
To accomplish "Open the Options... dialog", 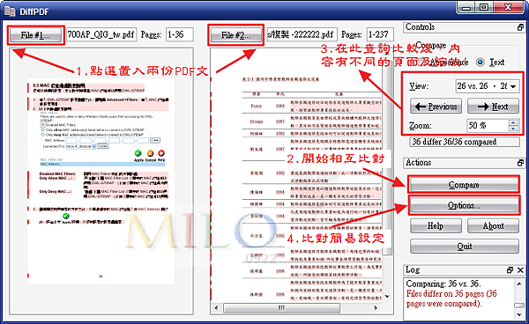I will [464, 205].
